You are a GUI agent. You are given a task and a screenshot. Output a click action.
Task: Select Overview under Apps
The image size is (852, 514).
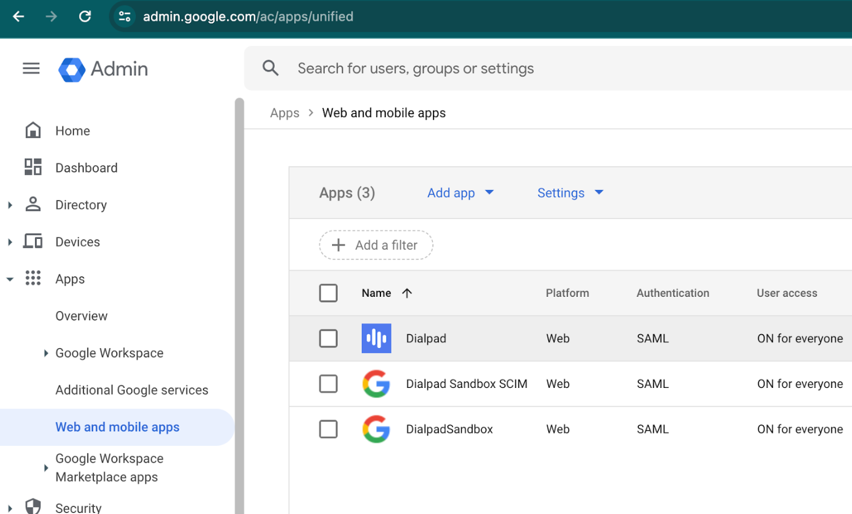point(82,316)
